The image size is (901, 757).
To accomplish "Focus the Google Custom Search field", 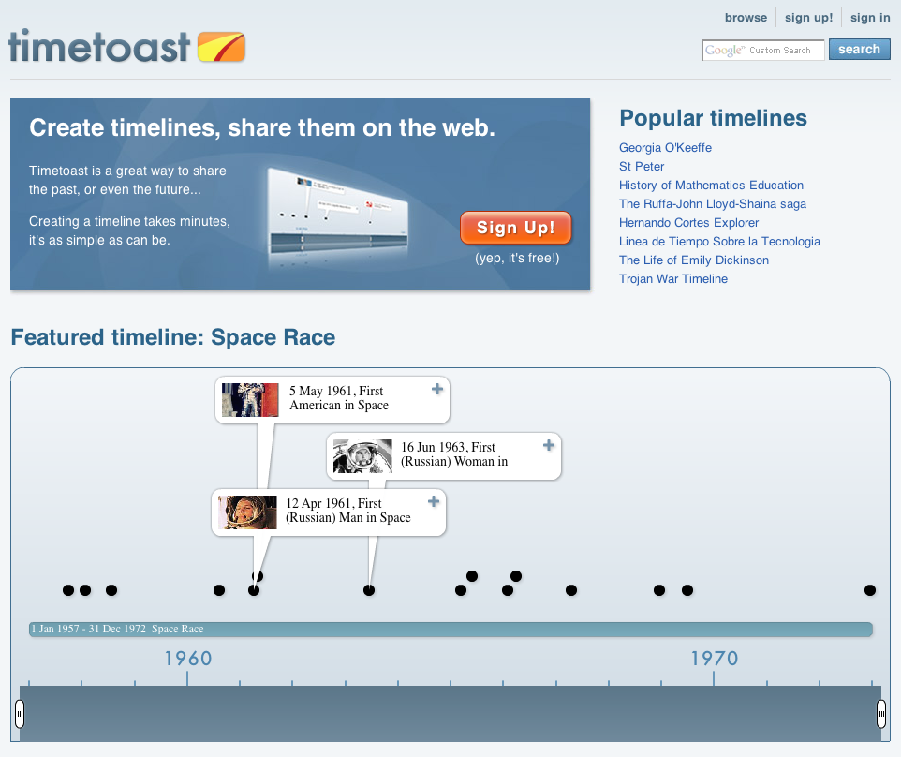I will [x=763, y=50].
